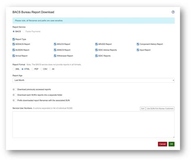The height and width of the screenshot is (162, 192).
Task: Uncheck the ARUCS Report checkbox
Action: (55, 44)
